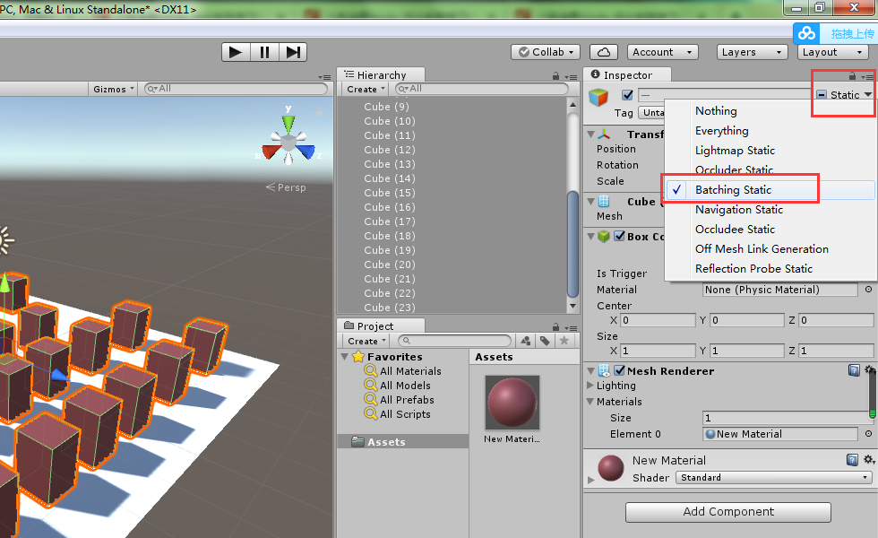Toggle the Static checkbox
The width and height of the screenshot is (878, 538).
tap(822, 95)
